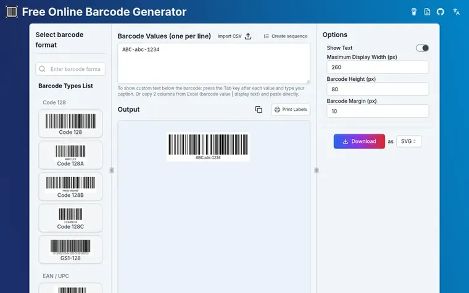469x293 pixels.
Task: Click the barcode format search field
Action: 70,69
